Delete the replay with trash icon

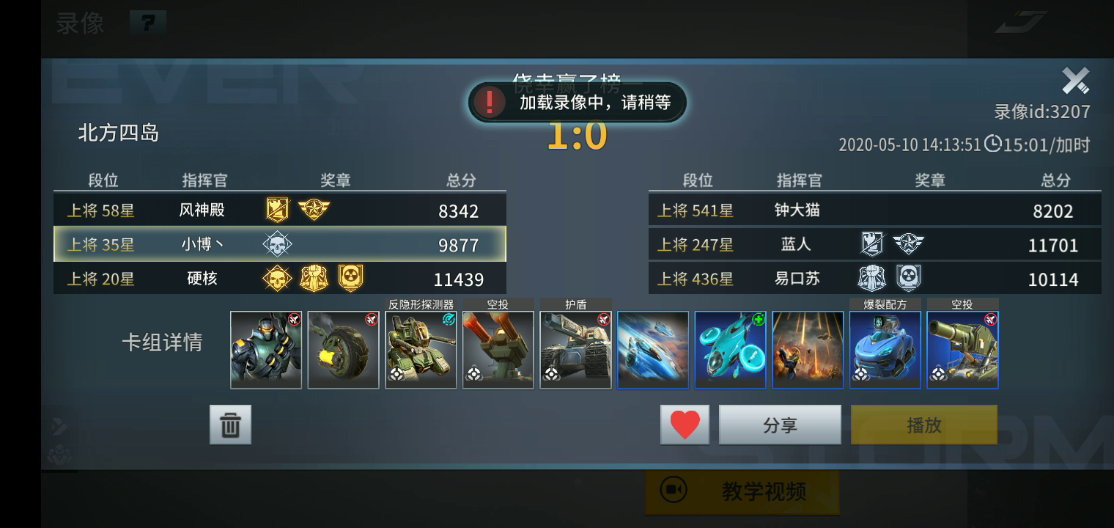(230, 425)
